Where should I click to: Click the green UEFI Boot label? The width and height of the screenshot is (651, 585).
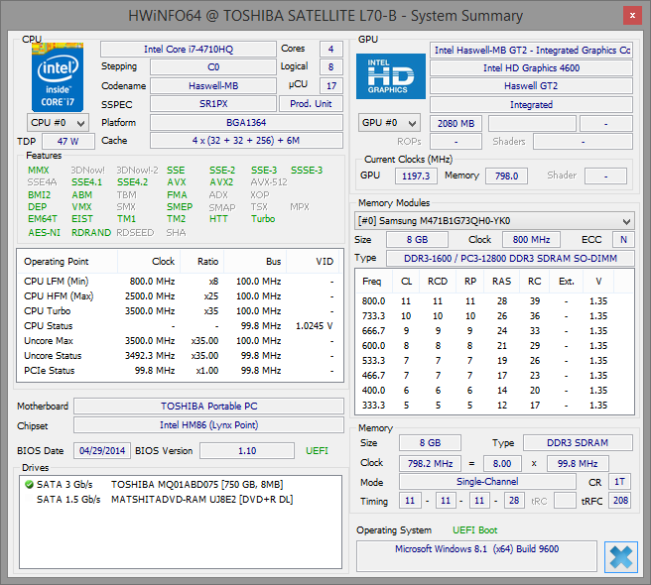[475, 530]
